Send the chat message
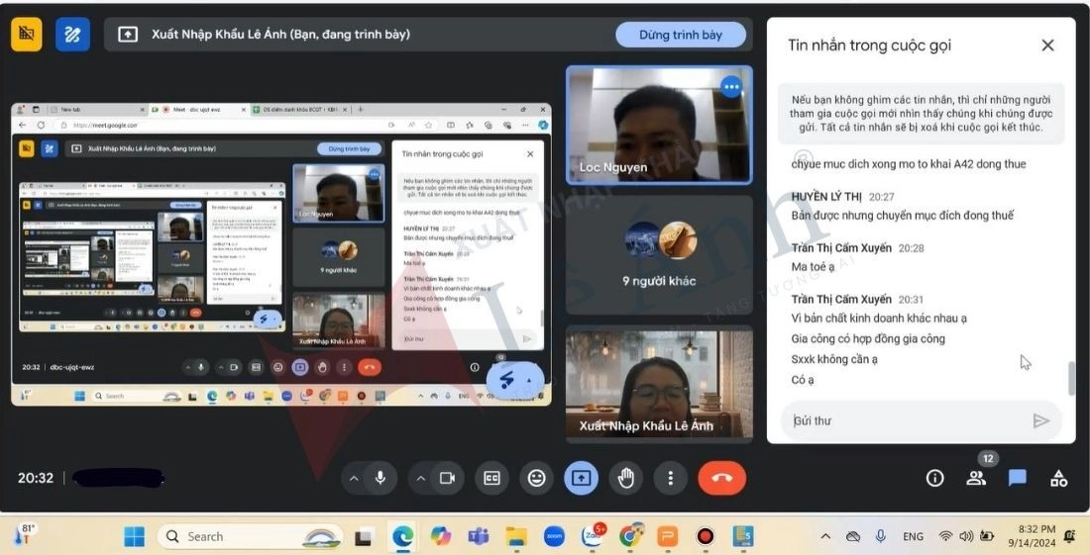1090x555 pixels. (1040, 420)
